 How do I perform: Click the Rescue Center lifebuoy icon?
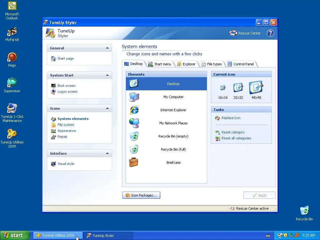233,33
